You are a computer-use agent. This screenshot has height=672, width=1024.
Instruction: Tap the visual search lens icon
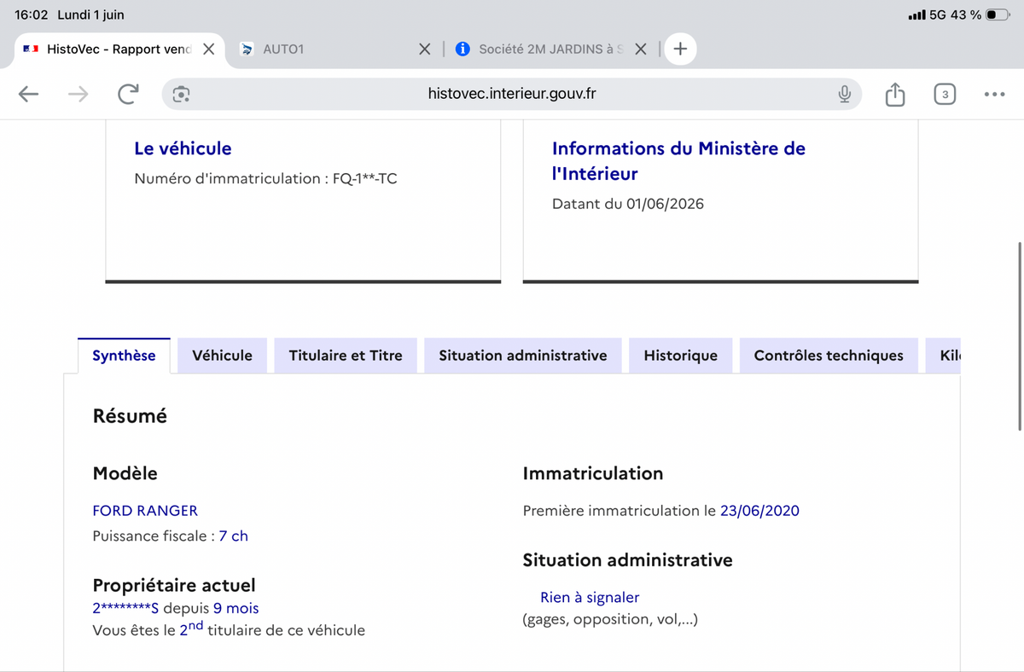click(x=181, y=95)
